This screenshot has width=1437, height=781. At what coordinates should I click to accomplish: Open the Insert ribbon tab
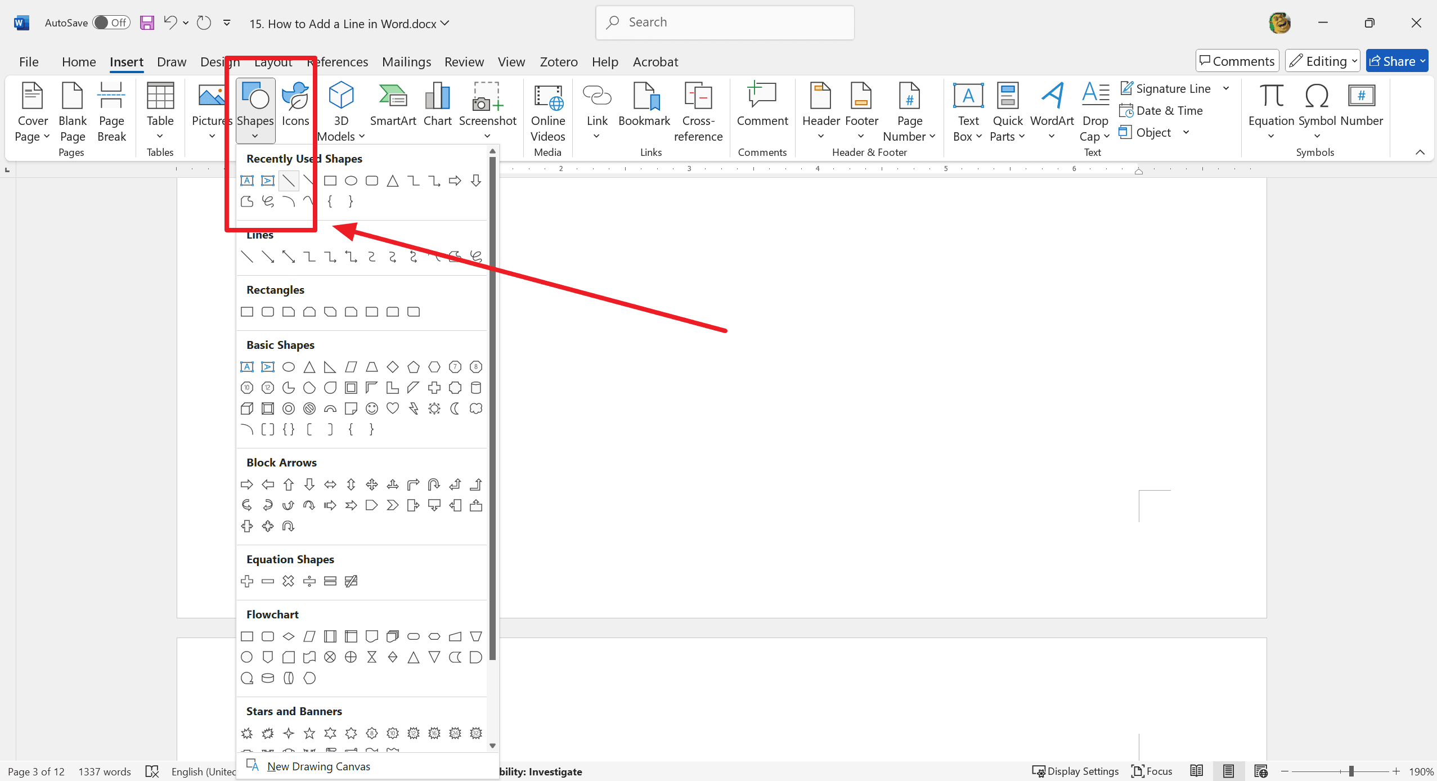pos(126,61)
